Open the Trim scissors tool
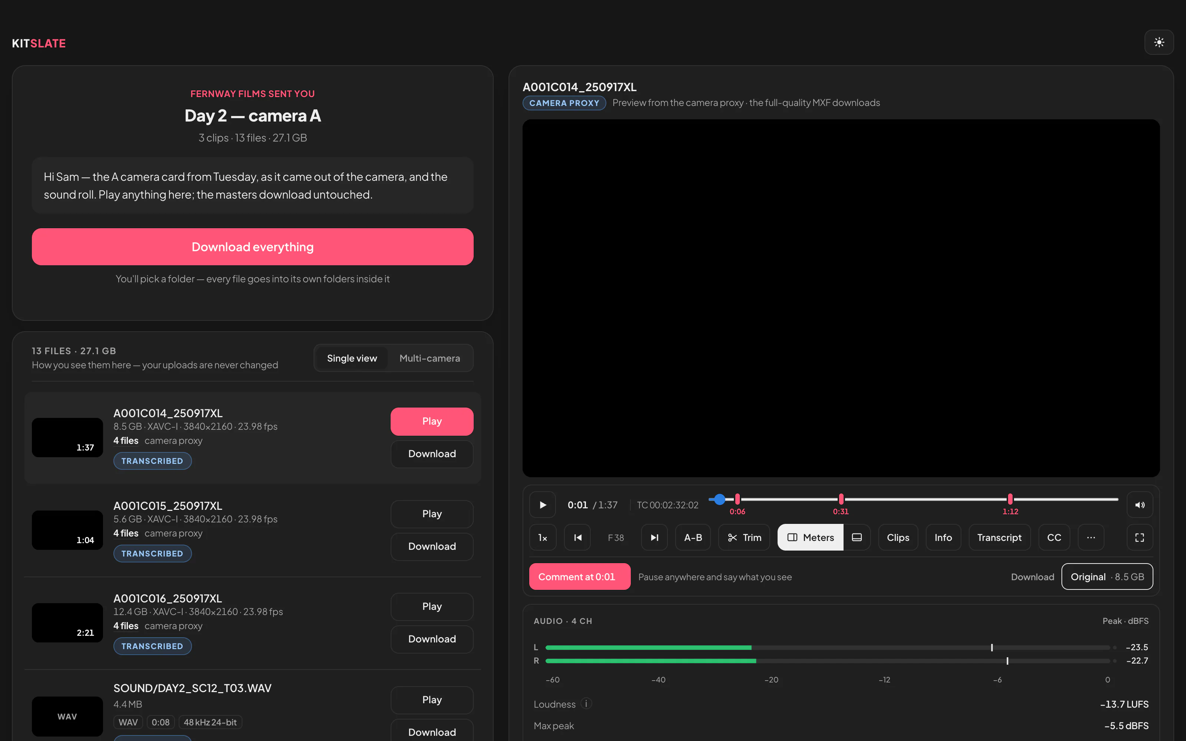The width and height of the screenshot is (1186, 741). click(744, 538)
